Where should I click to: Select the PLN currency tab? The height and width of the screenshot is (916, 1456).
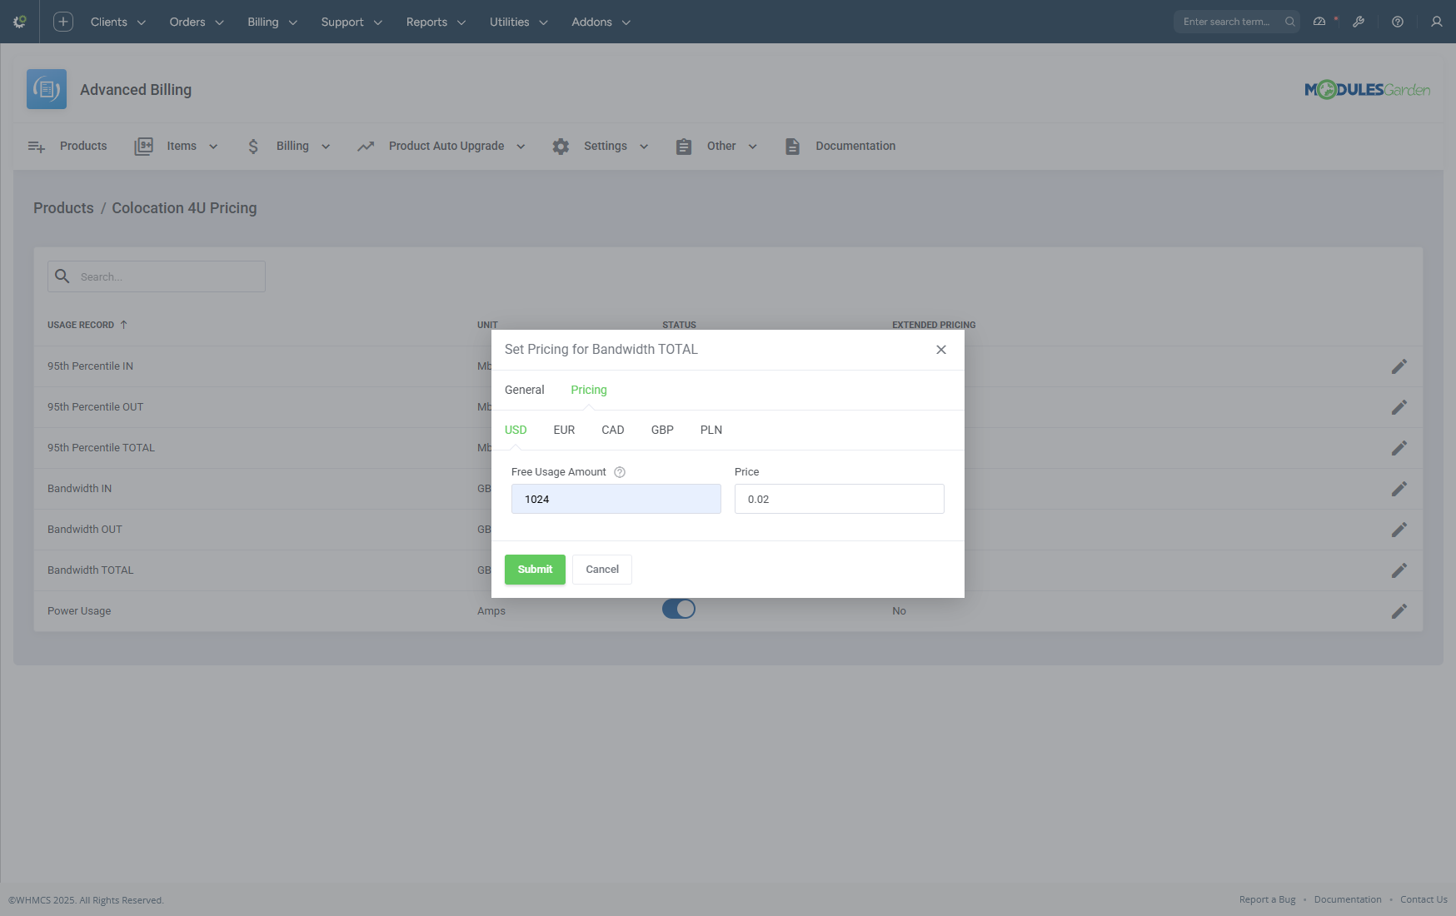pos(711,430)
